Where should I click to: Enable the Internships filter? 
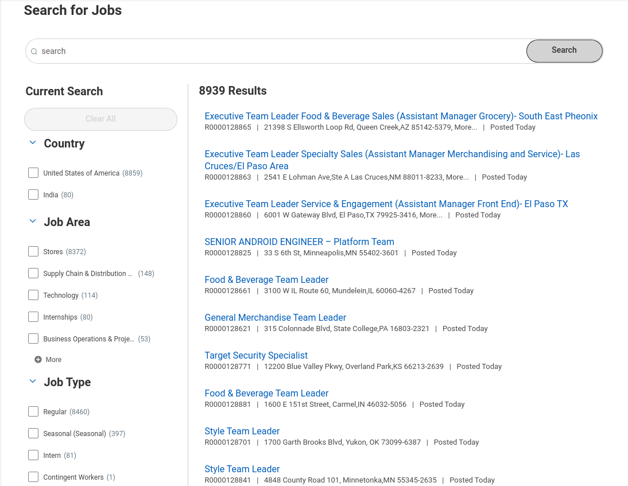click(x=33, y=317)
